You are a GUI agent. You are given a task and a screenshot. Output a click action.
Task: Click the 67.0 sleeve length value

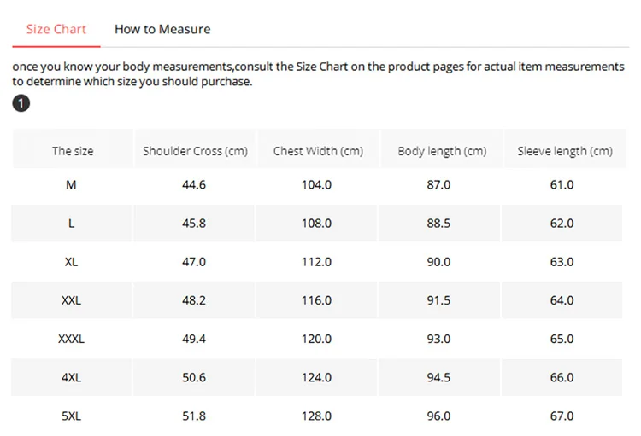(x=562, y=416)
